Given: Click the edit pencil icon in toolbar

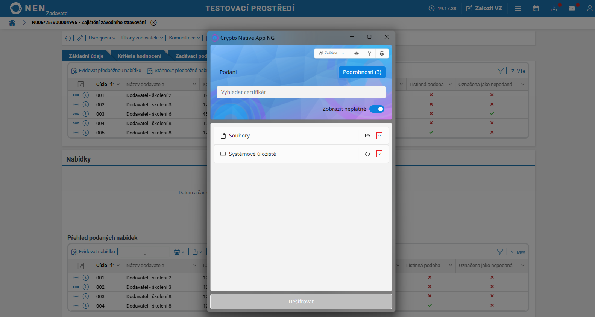Looking at the screenshot, I should tap(80, 38).
